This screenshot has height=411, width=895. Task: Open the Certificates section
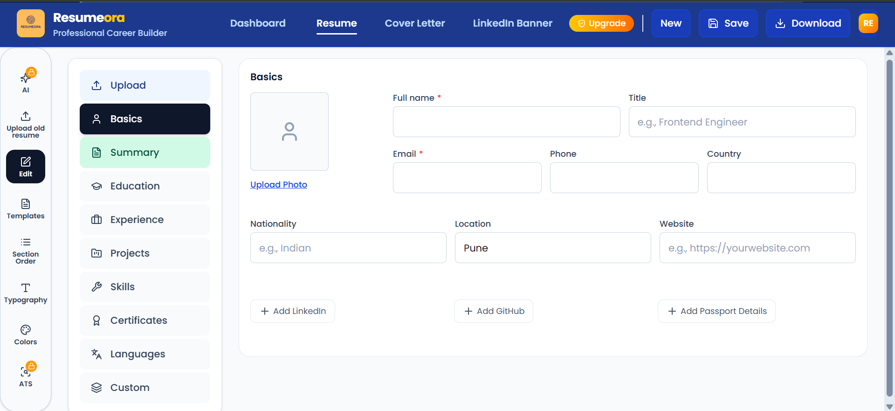click(x=145, y=320)
